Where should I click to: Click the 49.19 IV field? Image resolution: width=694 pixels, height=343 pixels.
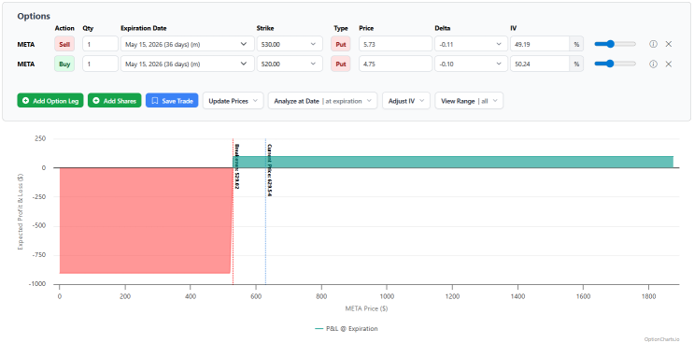[540, 44]
